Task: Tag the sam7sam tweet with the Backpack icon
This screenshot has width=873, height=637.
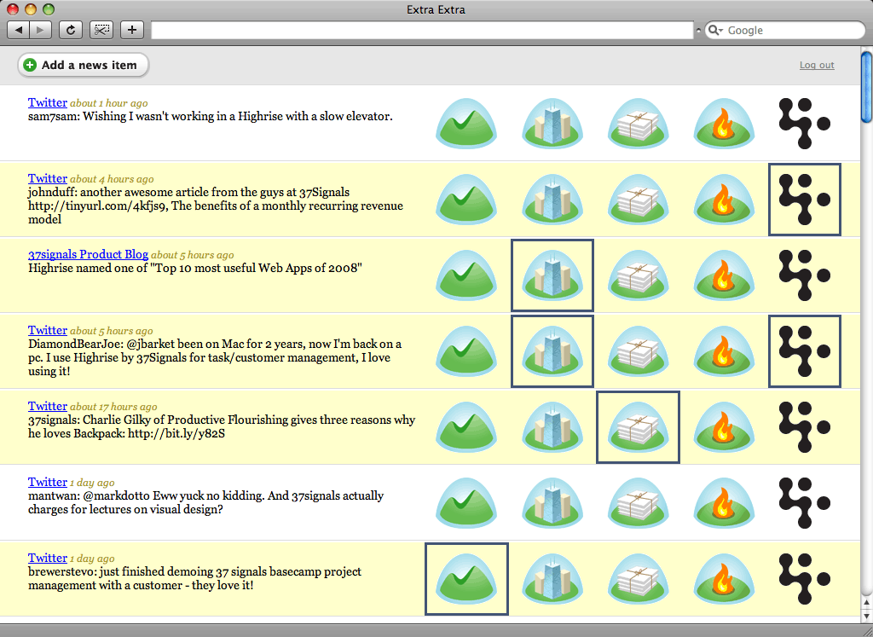Action: point(638,123)
